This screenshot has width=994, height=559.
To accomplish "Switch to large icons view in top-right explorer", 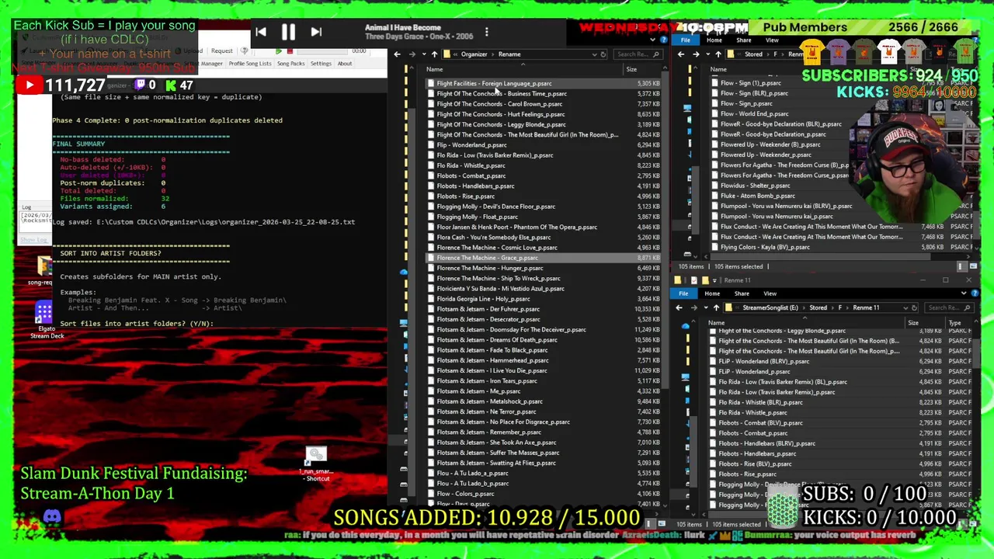I will [x=973, y=266].
